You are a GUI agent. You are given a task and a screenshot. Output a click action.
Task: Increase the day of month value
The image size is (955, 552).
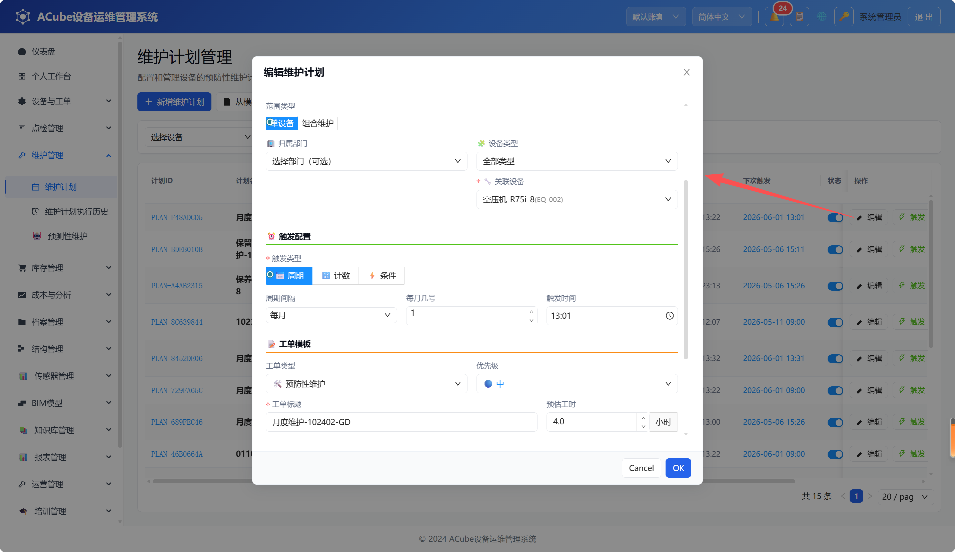531,311
